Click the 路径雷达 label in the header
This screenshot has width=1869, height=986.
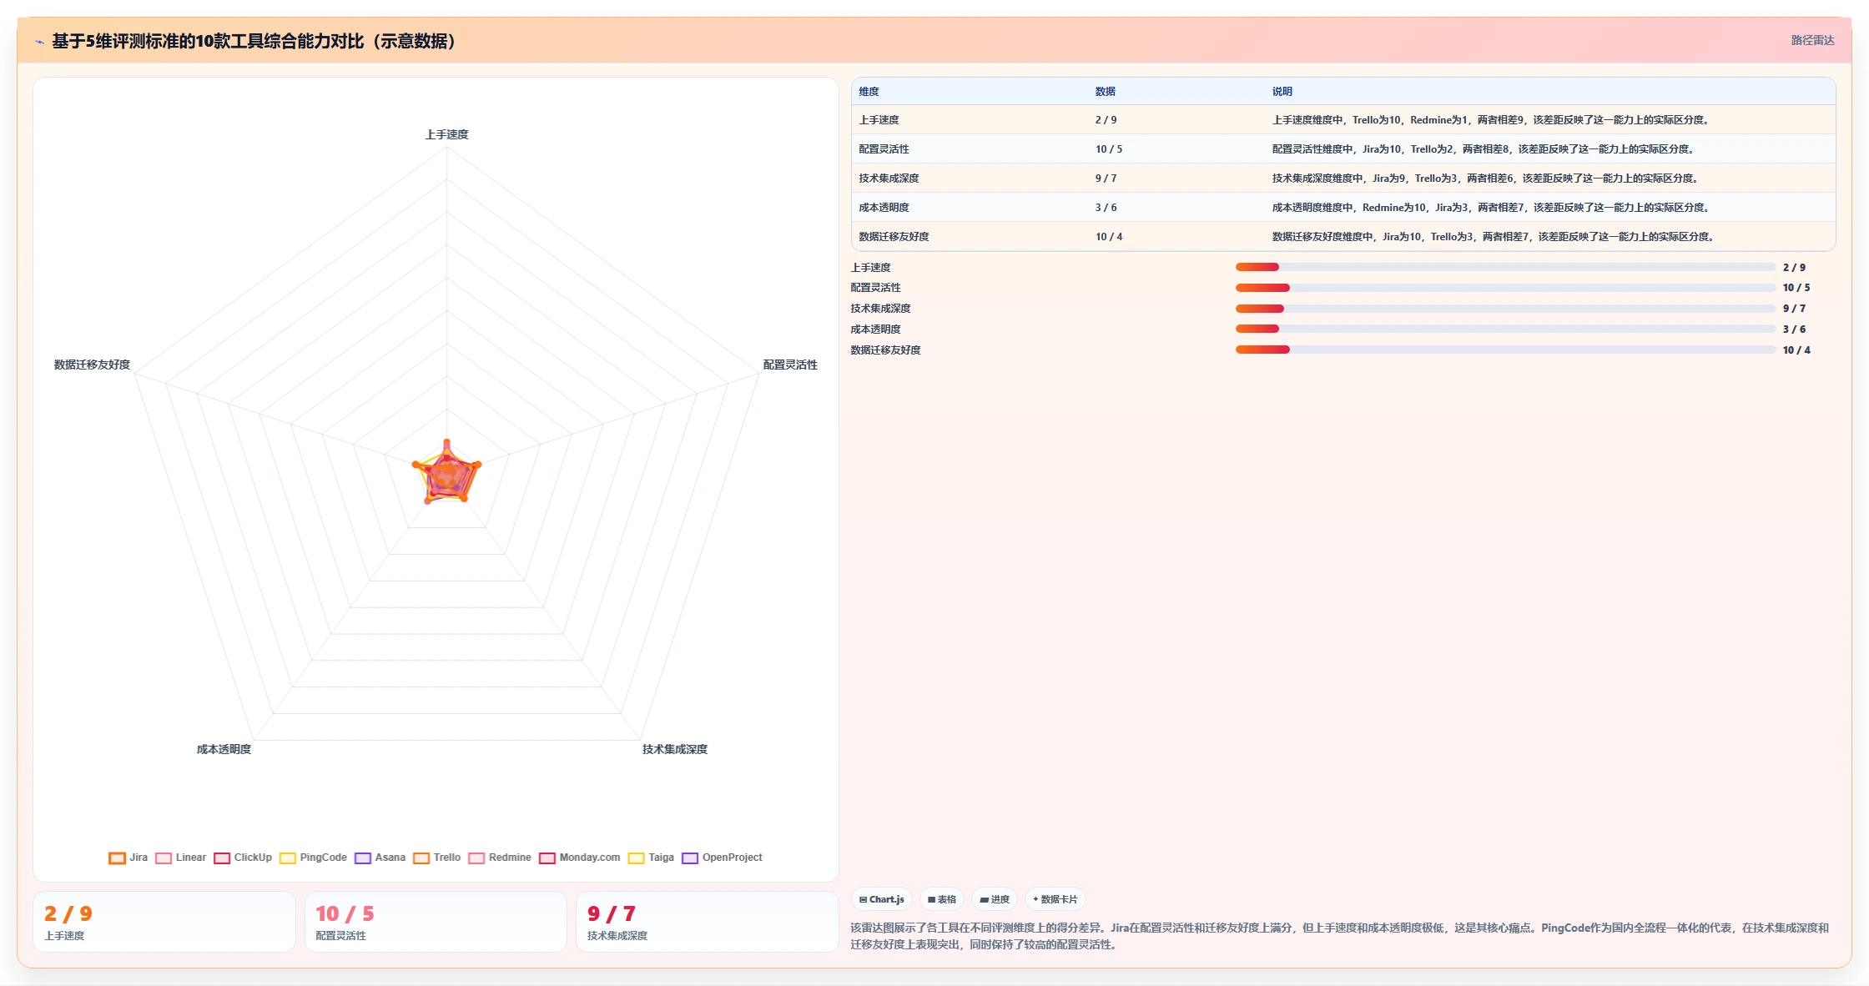1812,40
